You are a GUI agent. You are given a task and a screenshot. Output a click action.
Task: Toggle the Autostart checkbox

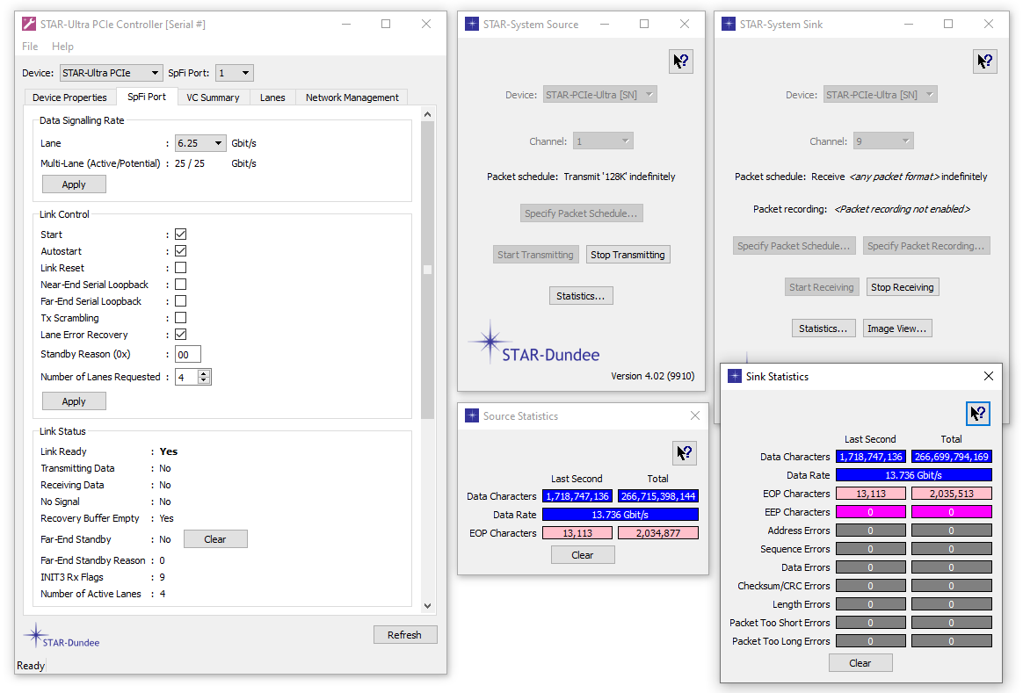point(181,251)
